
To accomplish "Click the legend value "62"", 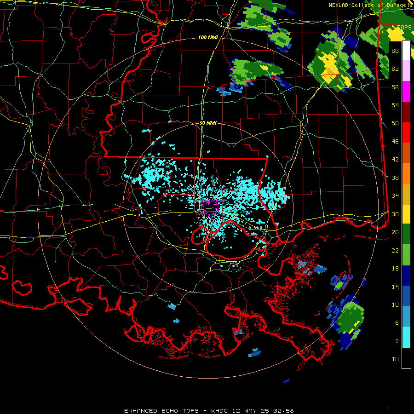I will 395,69.
